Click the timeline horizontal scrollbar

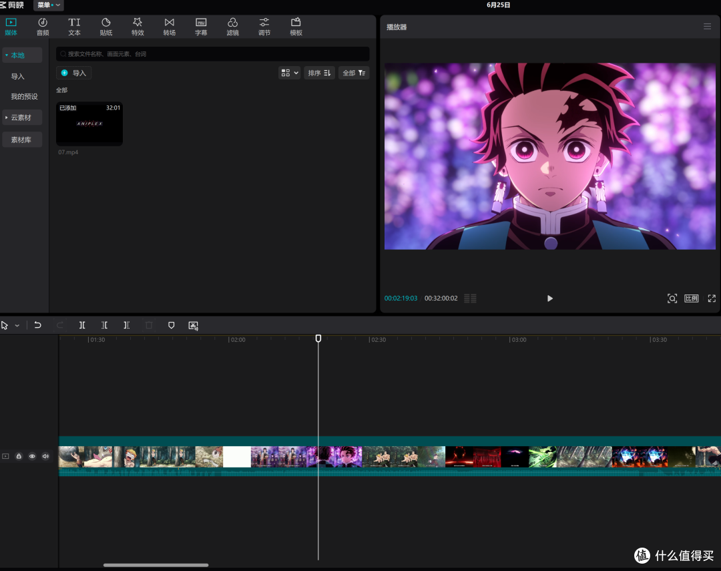coord(156,565)
